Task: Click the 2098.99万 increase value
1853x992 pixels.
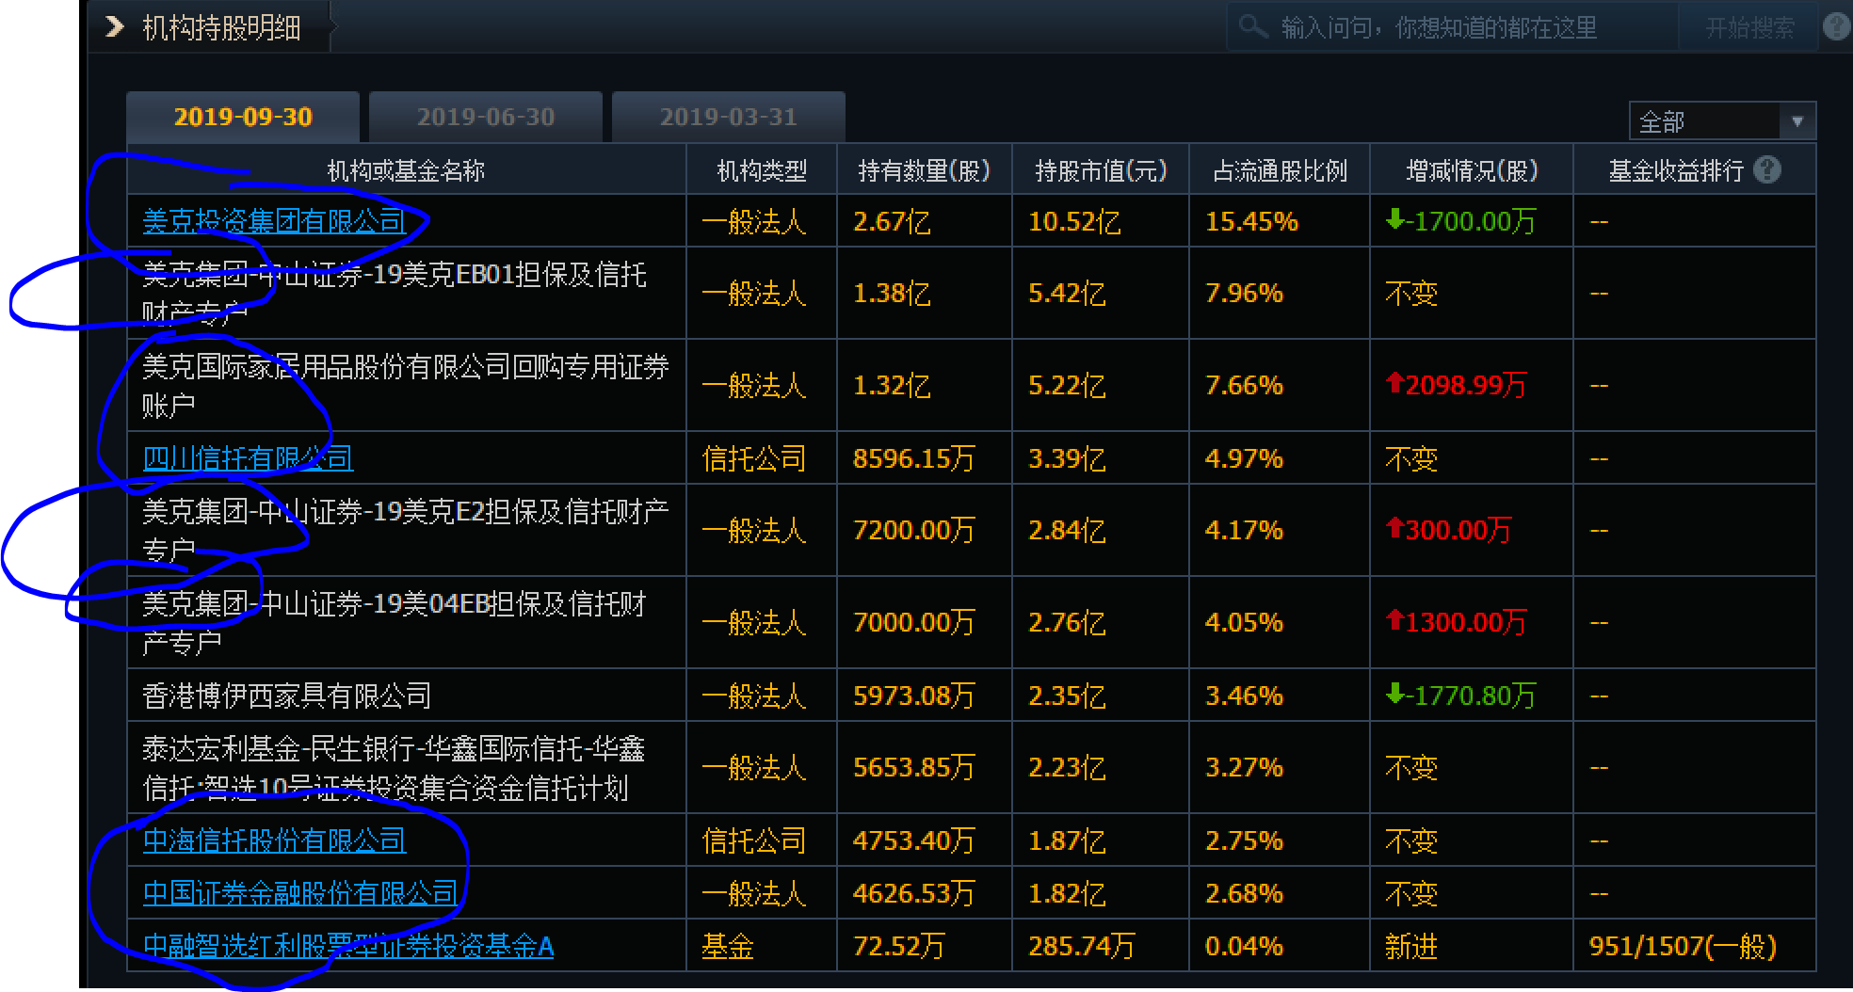Action: (1456, 386)
